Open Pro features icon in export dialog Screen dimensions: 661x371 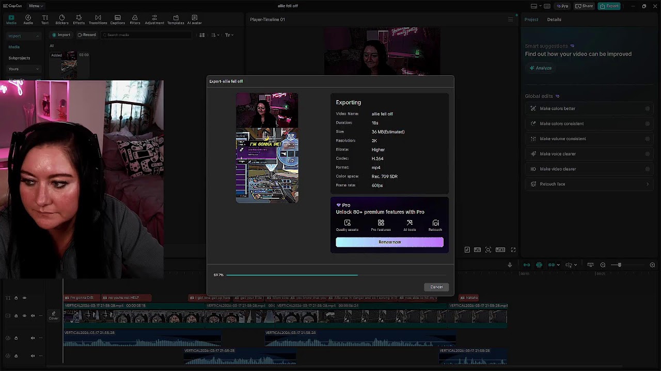(381, 225)
